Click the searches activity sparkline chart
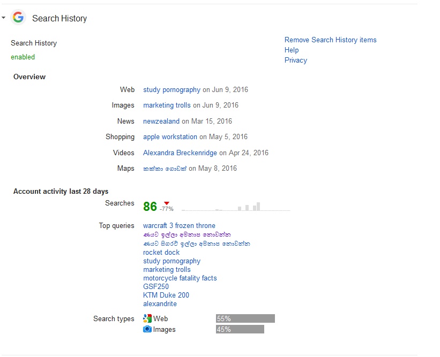Viewport: 440px width, 357px height. coord(236,207)
